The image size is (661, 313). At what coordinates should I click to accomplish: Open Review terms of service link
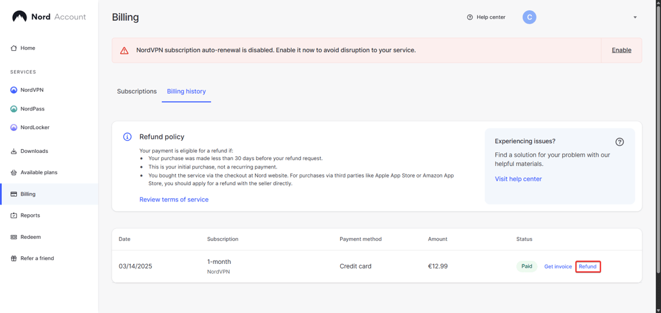coord(174,199)
